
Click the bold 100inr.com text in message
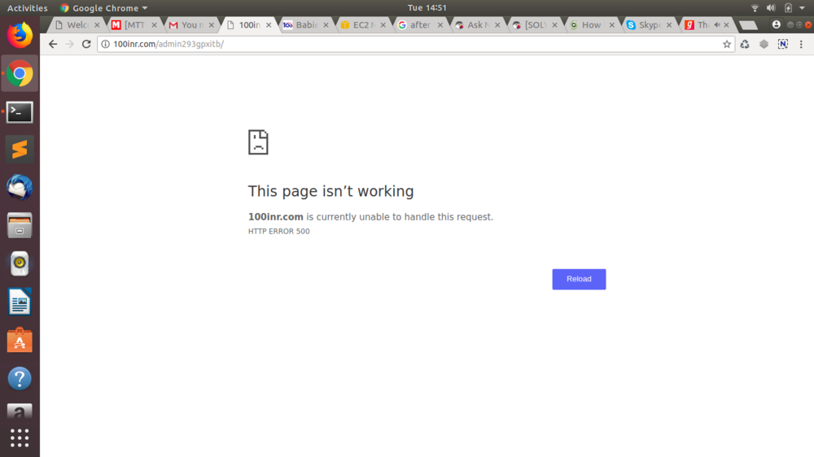pos(276,217)
